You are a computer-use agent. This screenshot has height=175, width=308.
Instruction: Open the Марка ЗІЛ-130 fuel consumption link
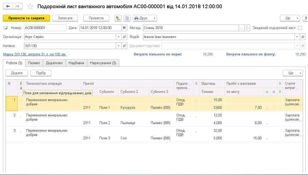pyautogui.click(x=35, y=54)
